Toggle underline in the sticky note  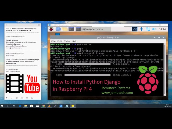tap(17, 98)
